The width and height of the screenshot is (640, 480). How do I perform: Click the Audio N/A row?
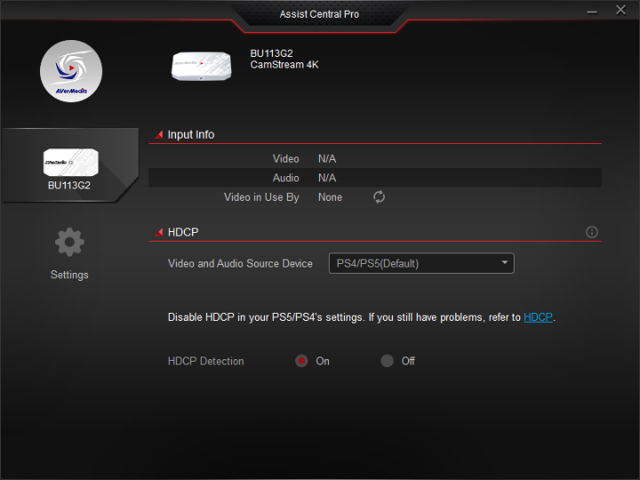pyautogui.click(x=374, y=178)
